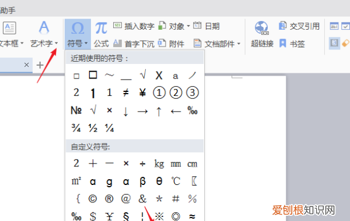The image size is (350, 221).
Task: Insert the section § symbol
Action: click(x=126, y=216)
